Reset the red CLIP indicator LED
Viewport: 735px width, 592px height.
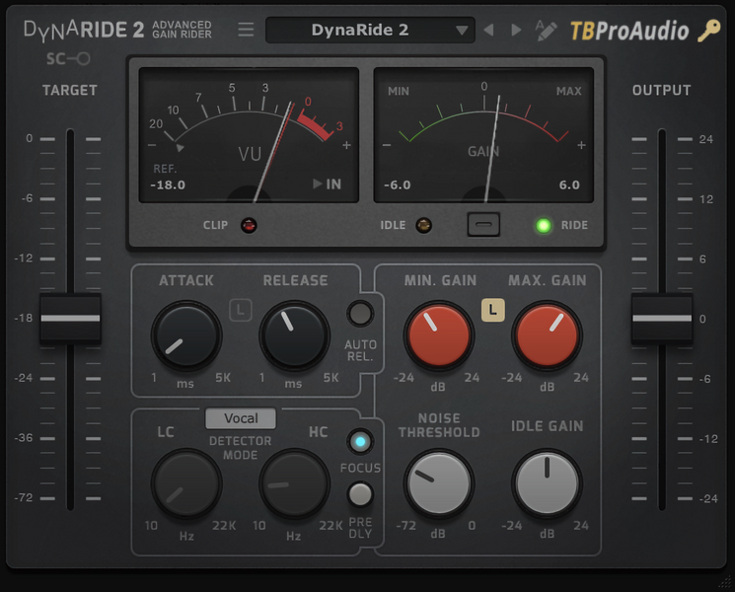249,225
